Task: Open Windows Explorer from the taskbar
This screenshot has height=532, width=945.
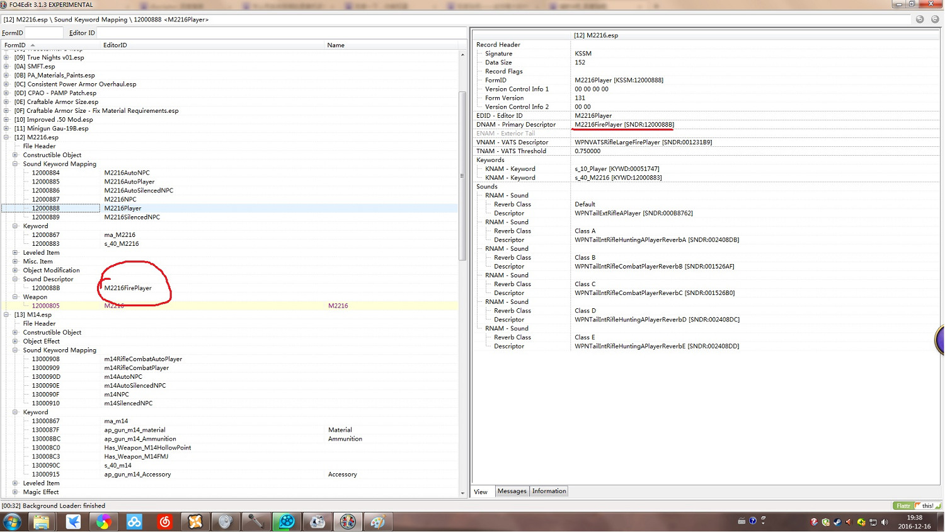Action: (42, 521)
